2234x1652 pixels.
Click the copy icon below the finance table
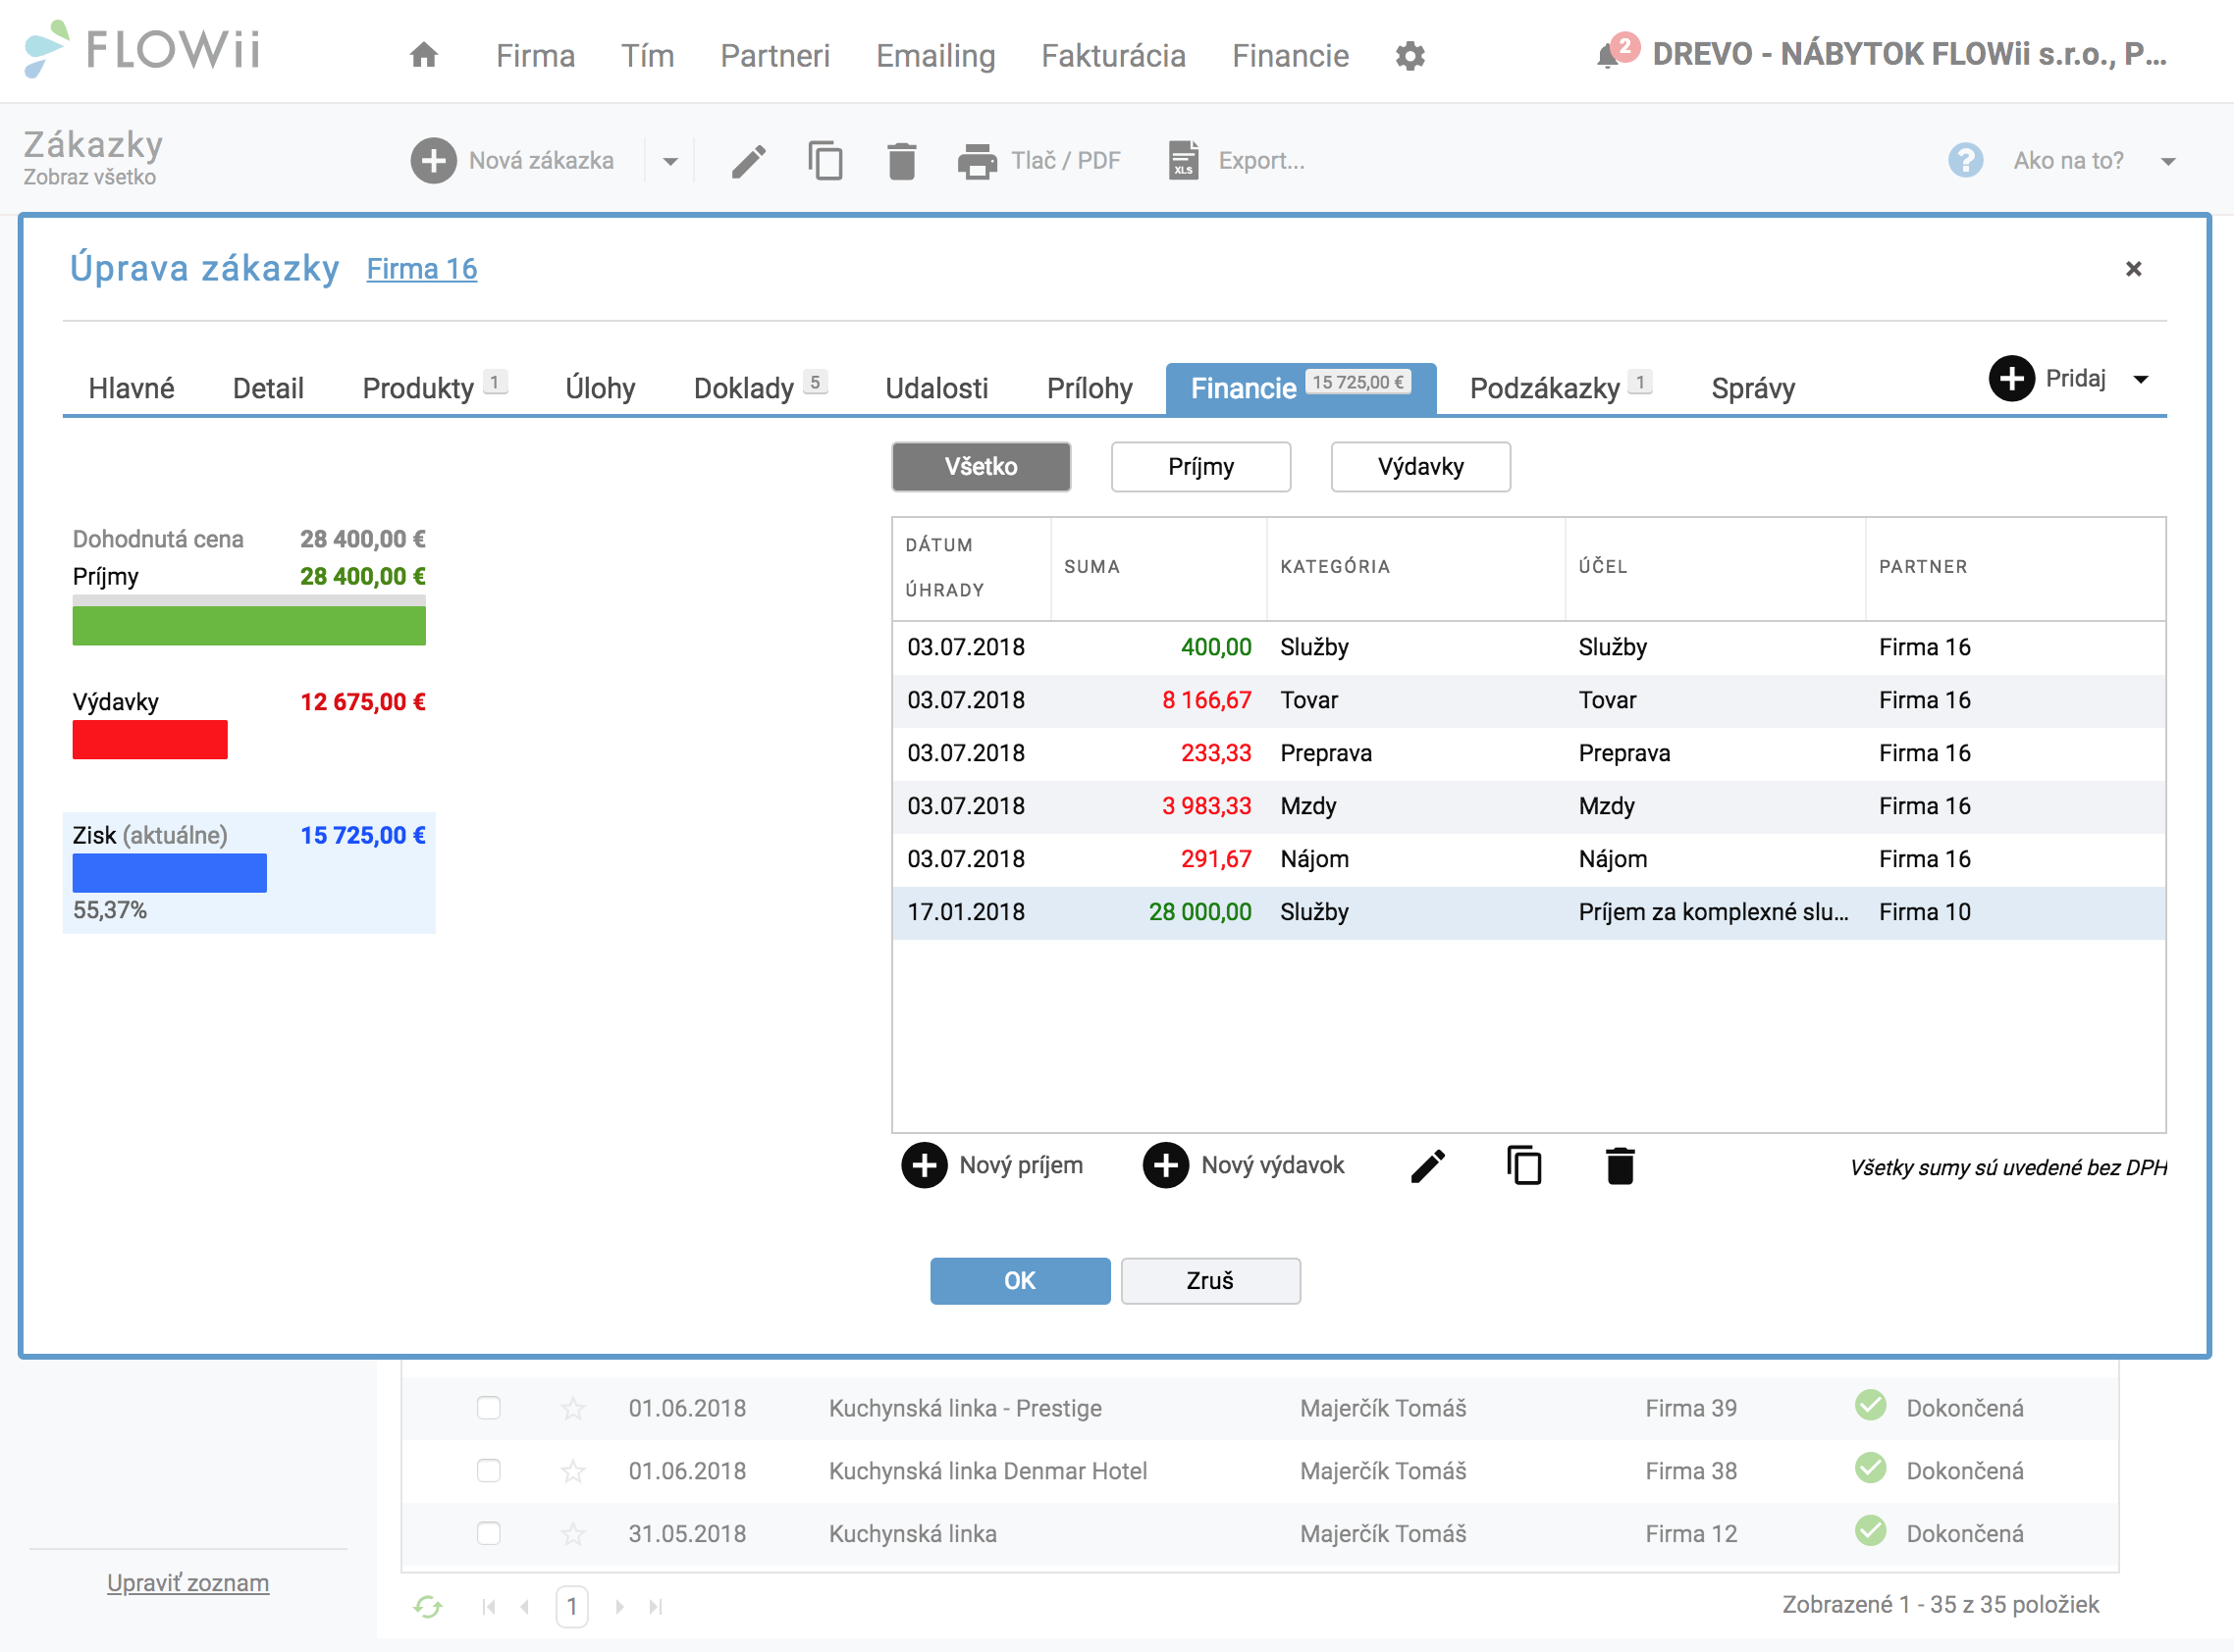1523,1166
